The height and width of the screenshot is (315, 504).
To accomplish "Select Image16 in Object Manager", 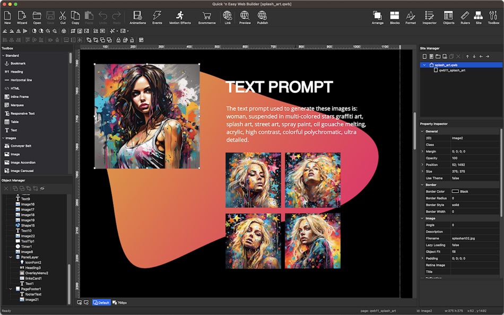I will (x=25, y=204).
